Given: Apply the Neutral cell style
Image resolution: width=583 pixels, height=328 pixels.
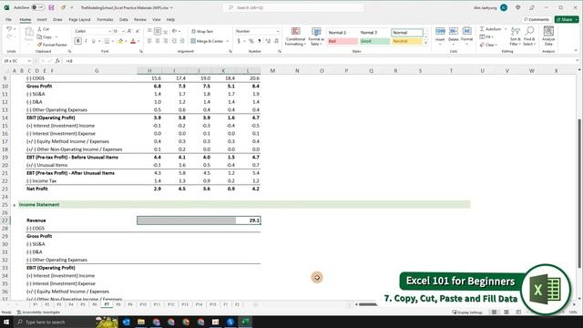Looking at the screenshot, I should tap(407, 41).
